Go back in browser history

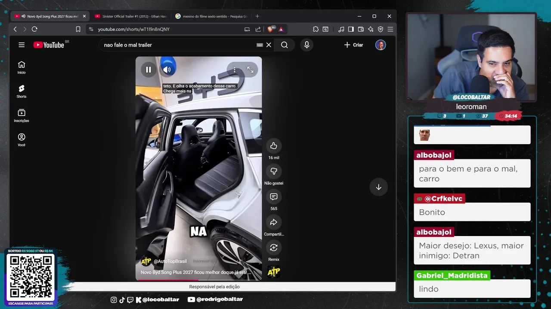click(x=15, y=29)
